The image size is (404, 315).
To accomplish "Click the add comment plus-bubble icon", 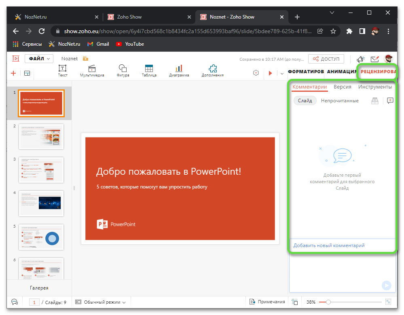I will 390,100.
